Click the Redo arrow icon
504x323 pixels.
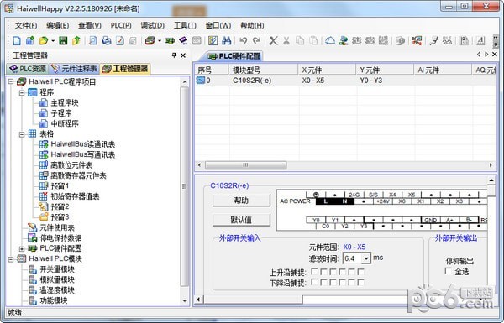click(256, 41)
